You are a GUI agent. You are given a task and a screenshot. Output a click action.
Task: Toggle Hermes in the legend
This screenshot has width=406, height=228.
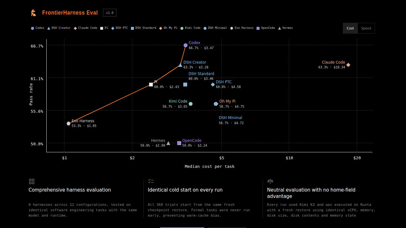pos(285,28)
